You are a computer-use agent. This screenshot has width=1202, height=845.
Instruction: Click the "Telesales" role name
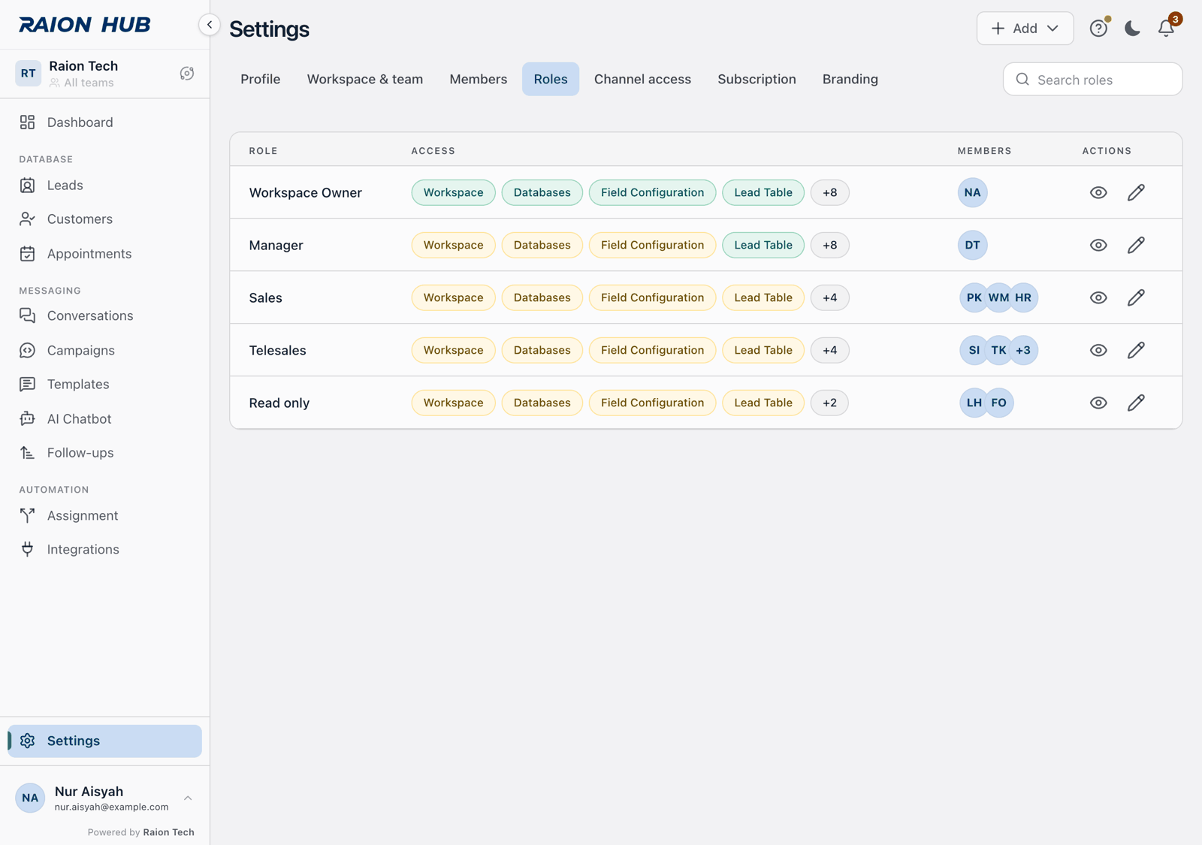(x=277, y=351)
